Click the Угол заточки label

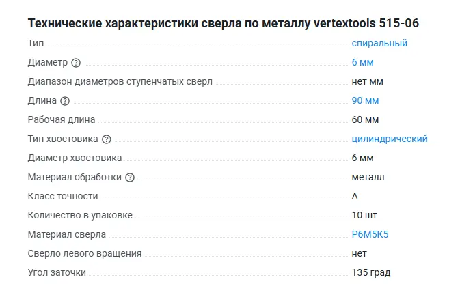(57, 272)
